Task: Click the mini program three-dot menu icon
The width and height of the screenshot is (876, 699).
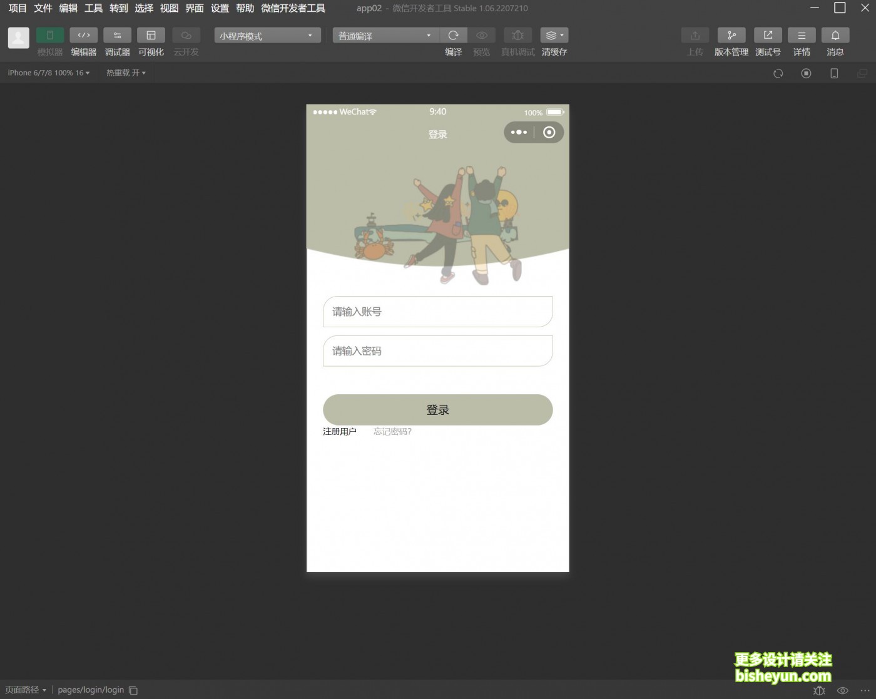Action: coord(519,132)
